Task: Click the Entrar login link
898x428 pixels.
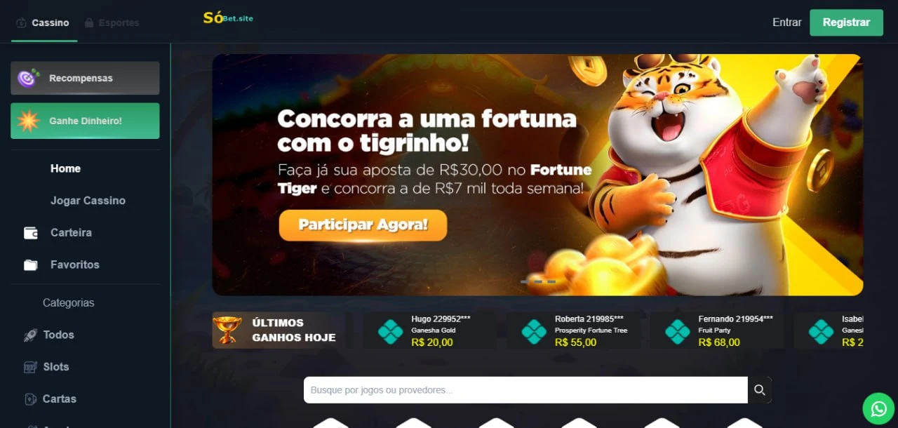Action: (787, 22)
